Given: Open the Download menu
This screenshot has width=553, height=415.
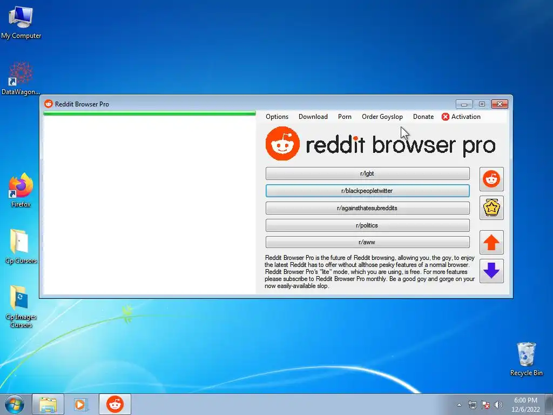Looking at the screenshot, I should (x=313, y=117).
